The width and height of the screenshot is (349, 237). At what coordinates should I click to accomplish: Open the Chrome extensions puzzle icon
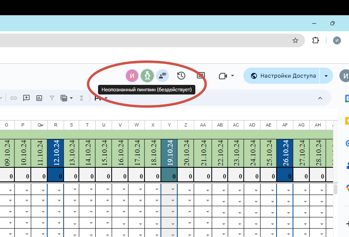click(315, 40)
